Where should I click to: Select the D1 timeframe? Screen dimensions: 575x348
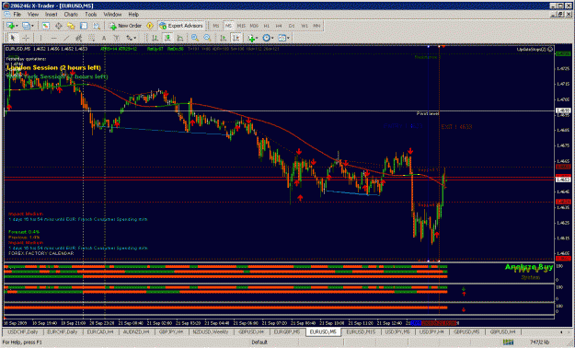coord(292,26)
